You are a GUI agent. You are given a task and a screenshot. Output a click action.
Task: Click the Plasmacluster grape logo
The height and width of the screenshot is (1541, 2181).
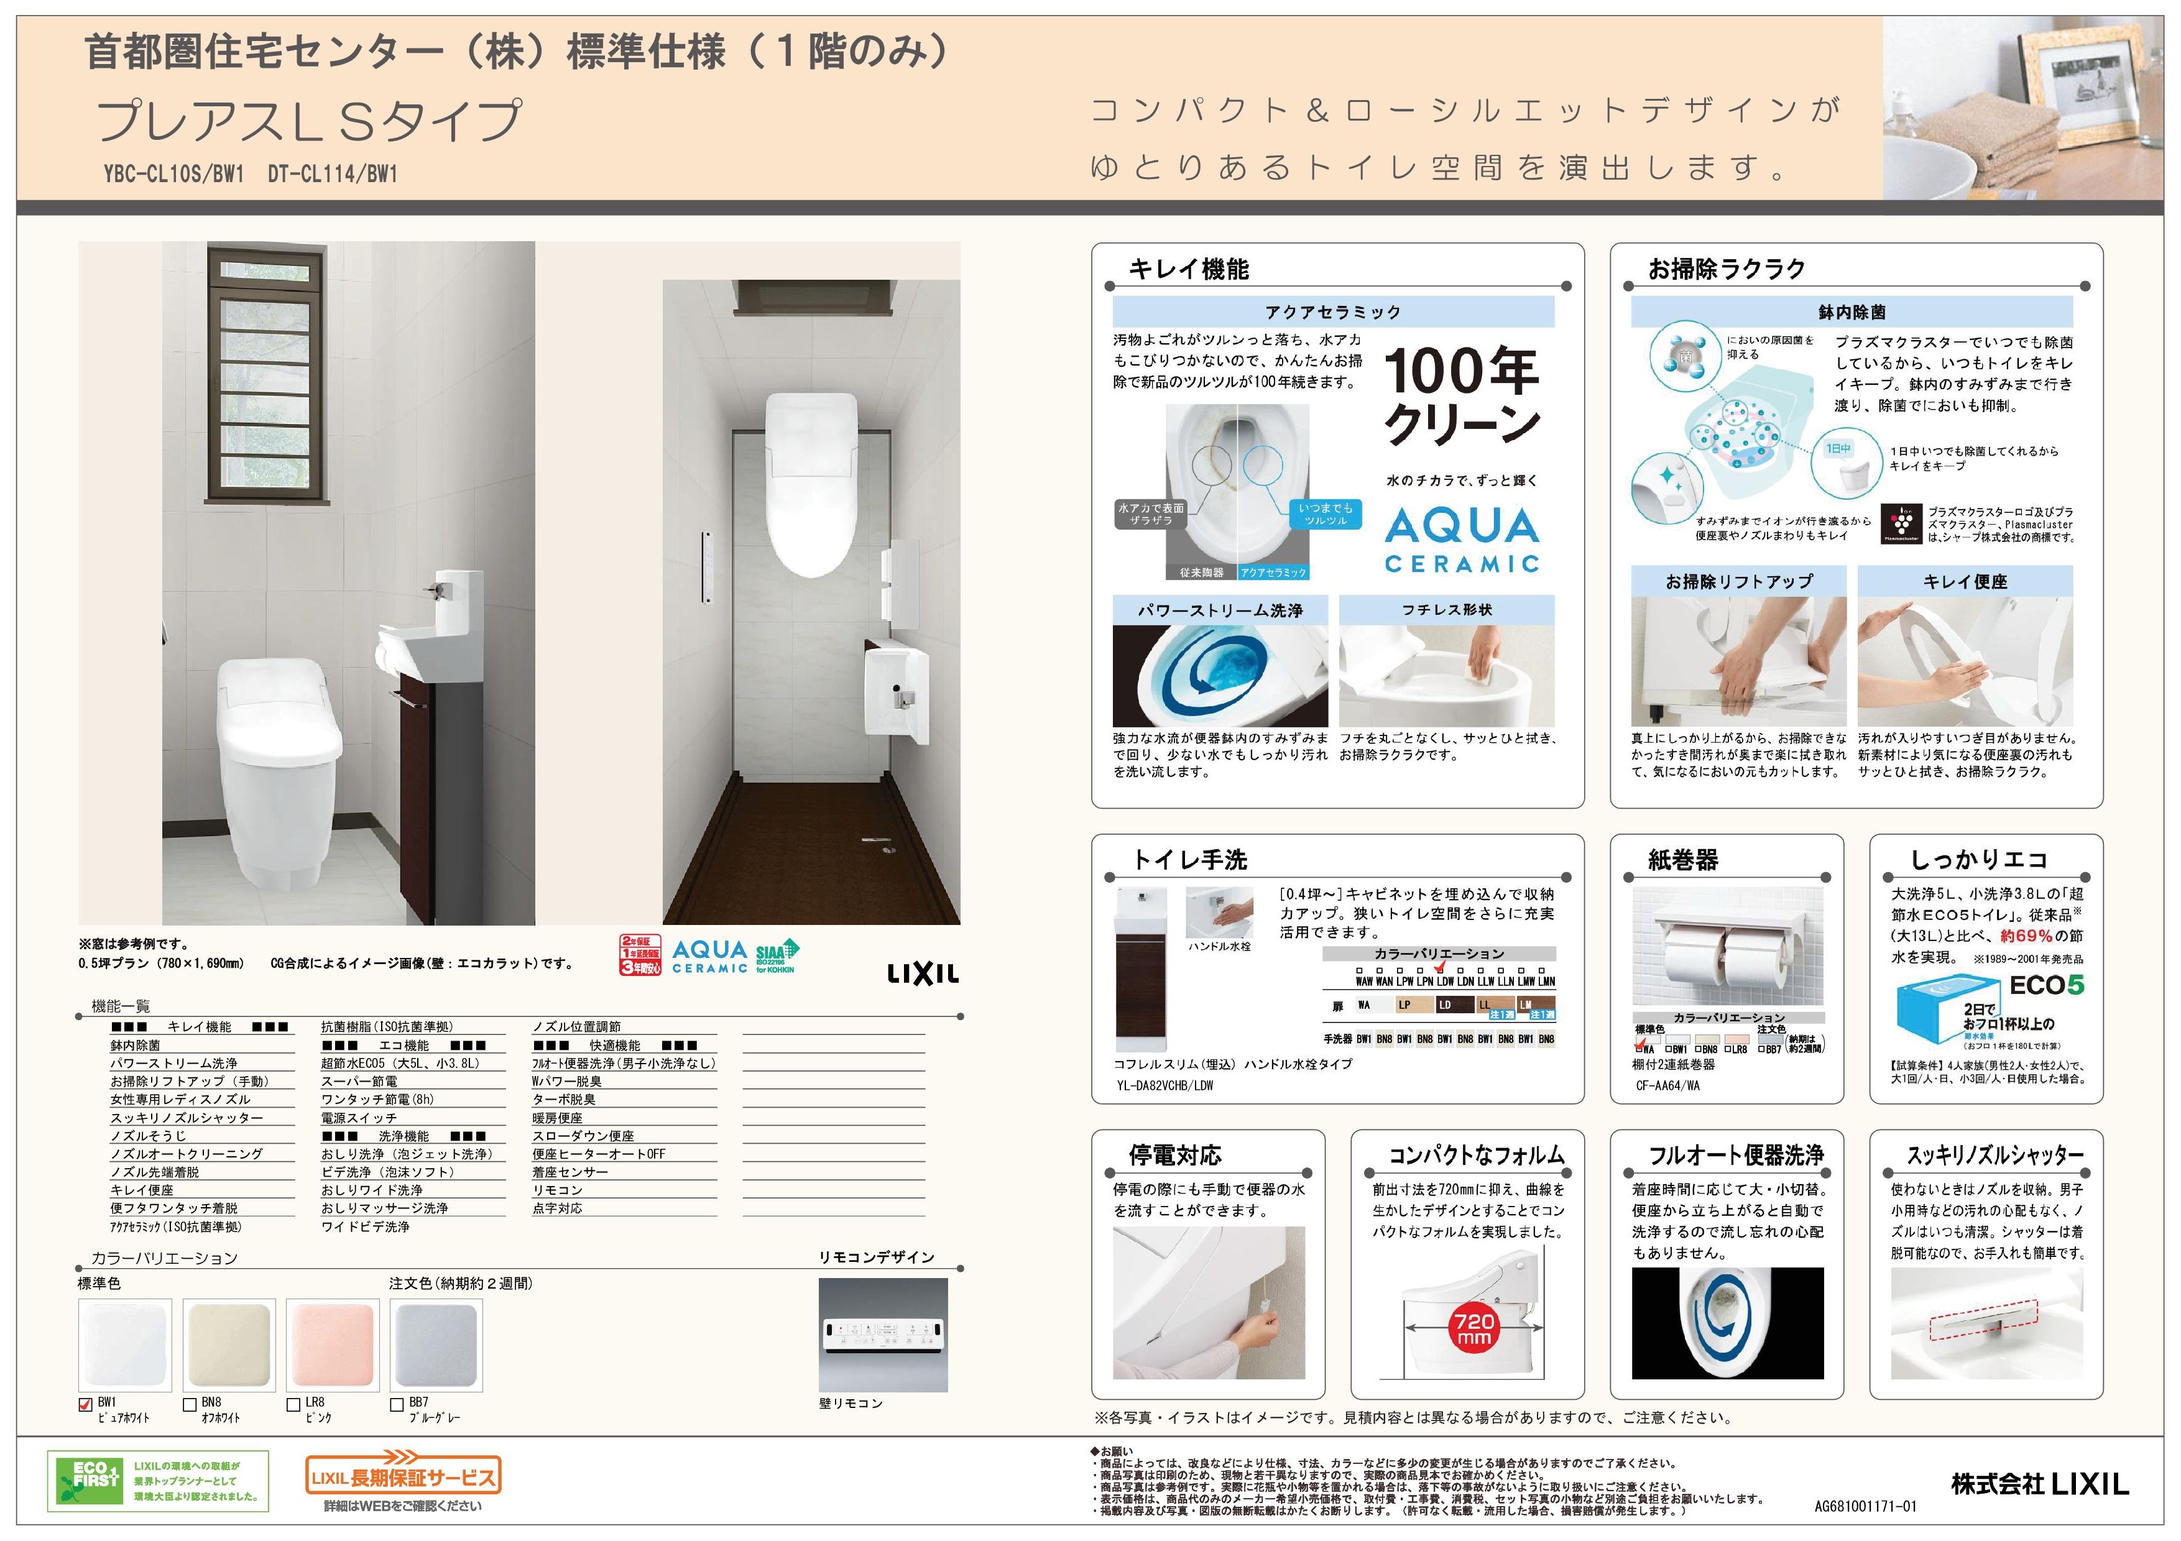[x=1901, y=524]
